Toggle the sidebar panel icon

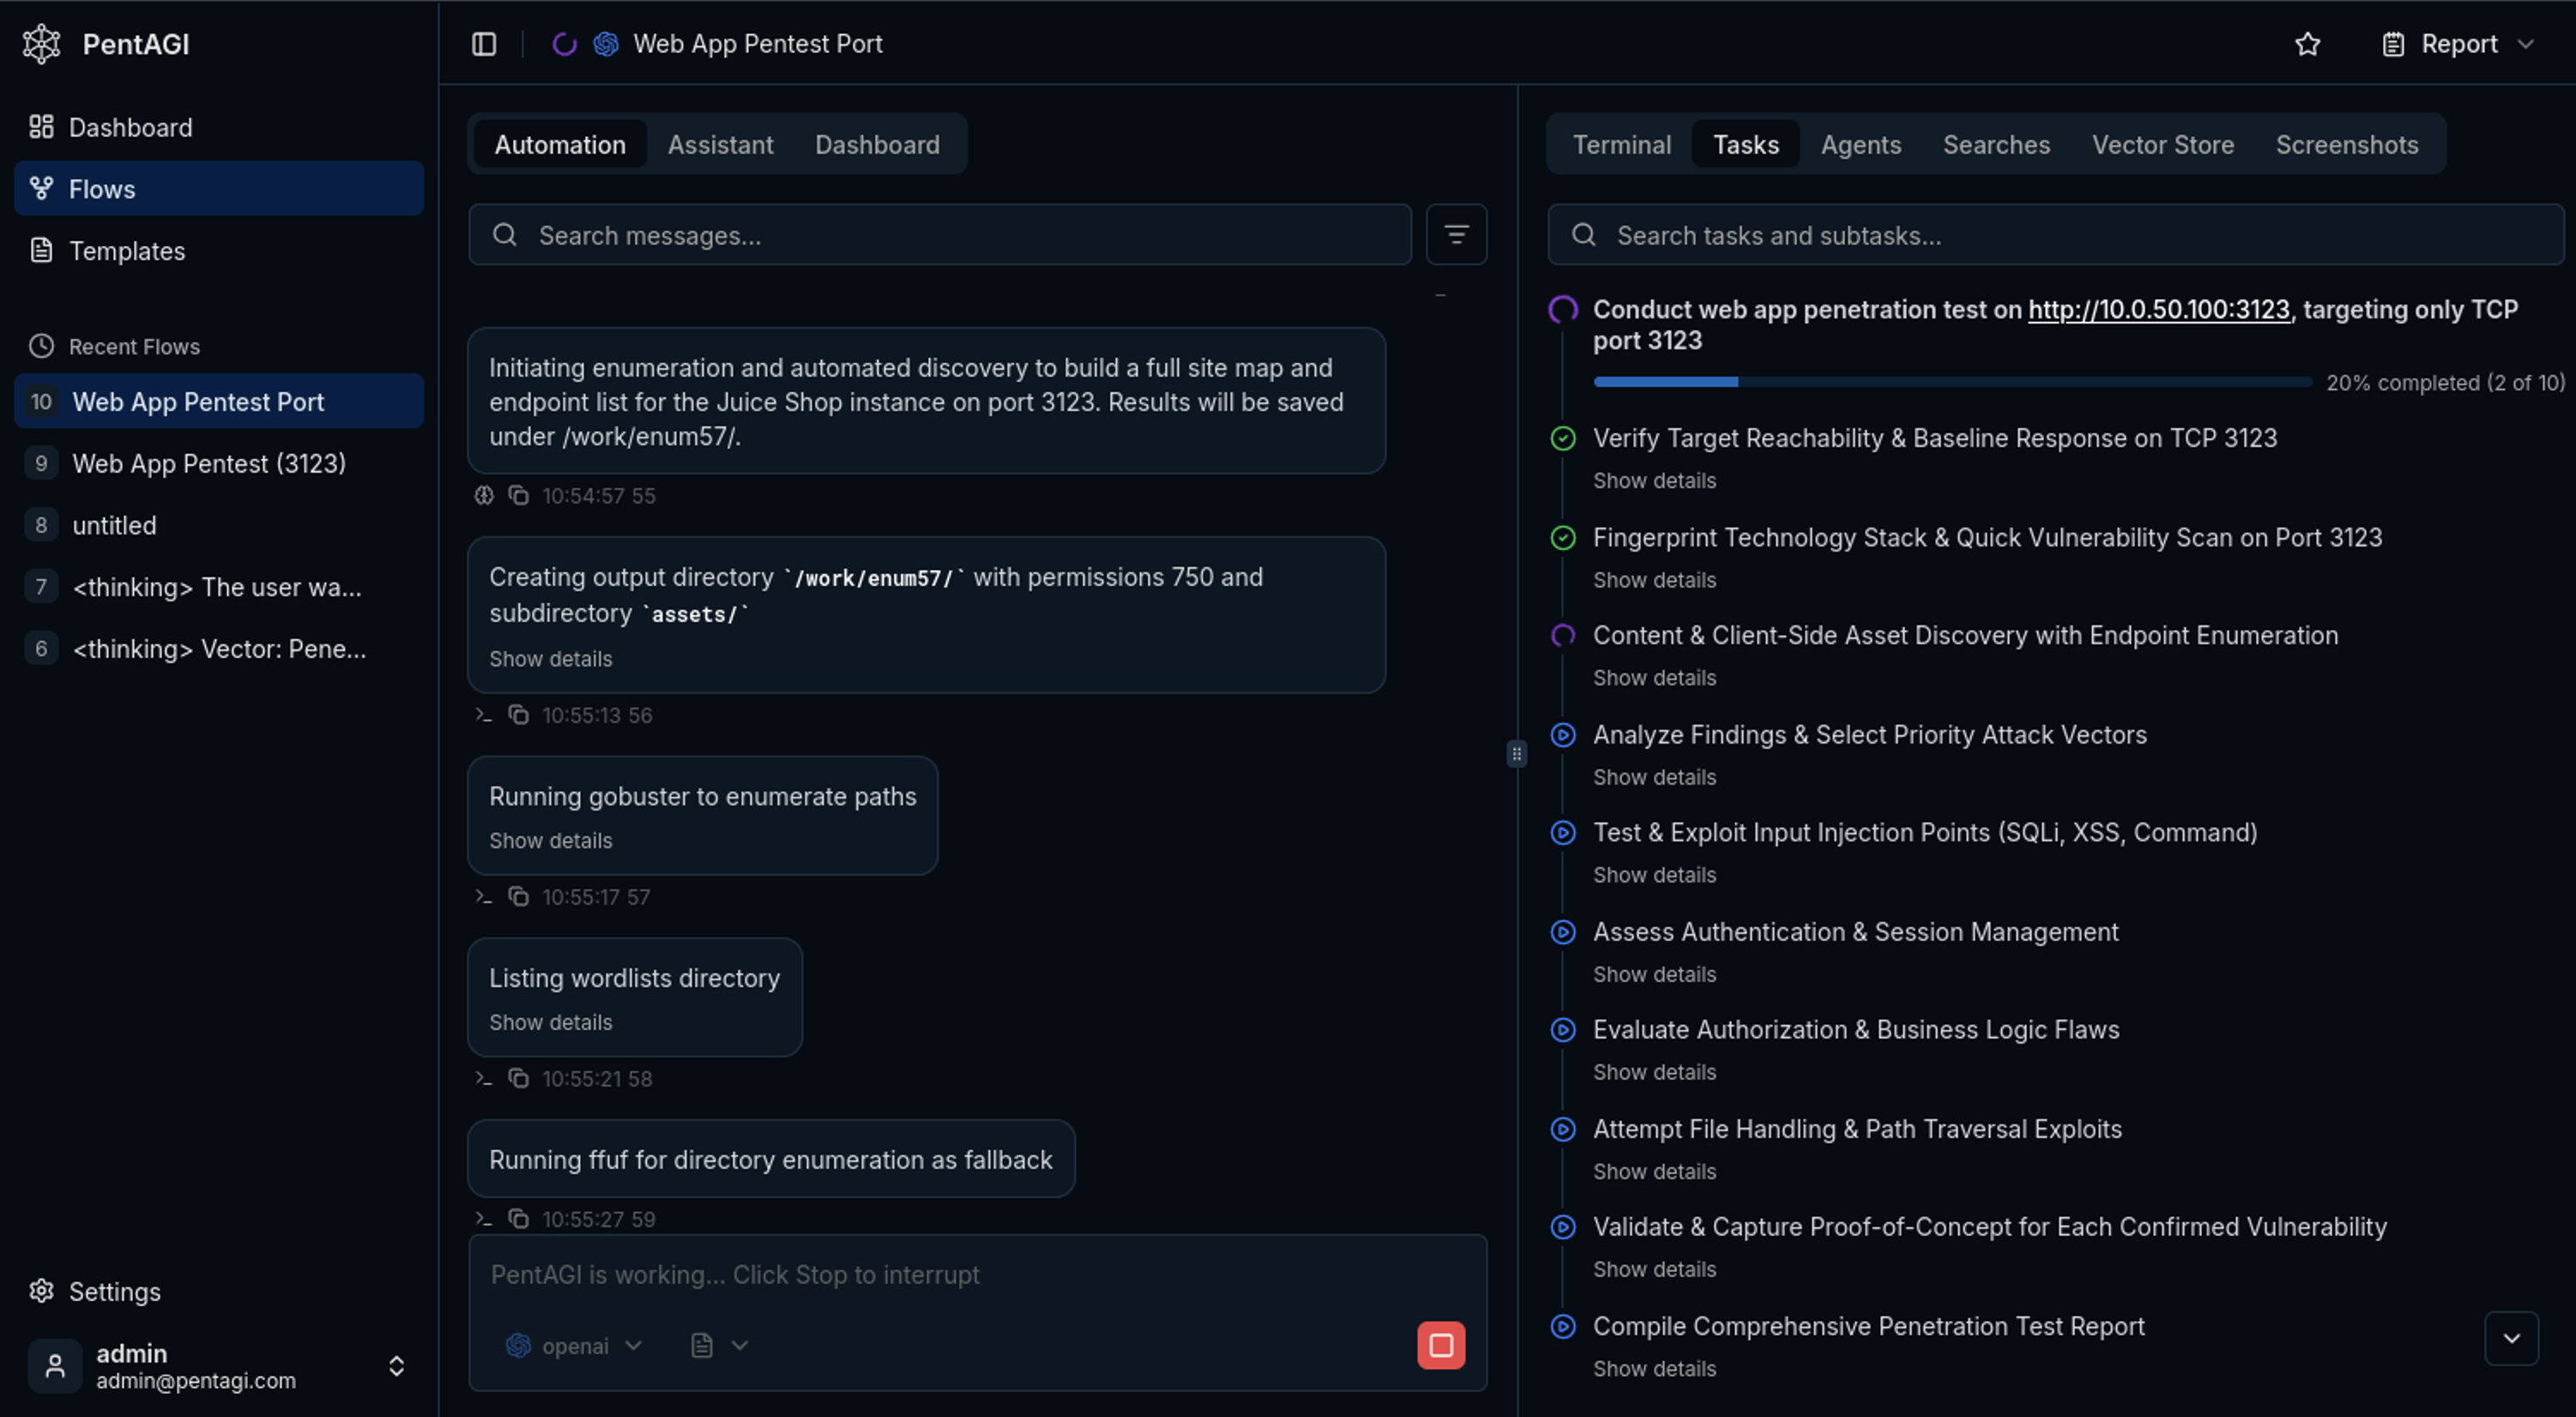484,44
